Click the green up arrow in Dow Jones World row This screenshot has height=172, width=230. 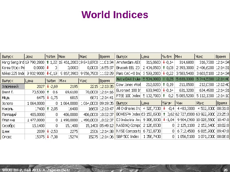pyautogui.click(x=164, y=84)
